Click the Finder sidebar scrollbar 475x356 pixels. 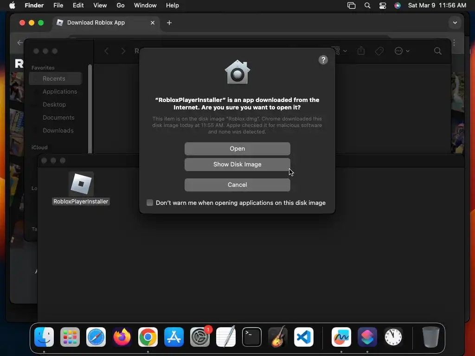90,109
